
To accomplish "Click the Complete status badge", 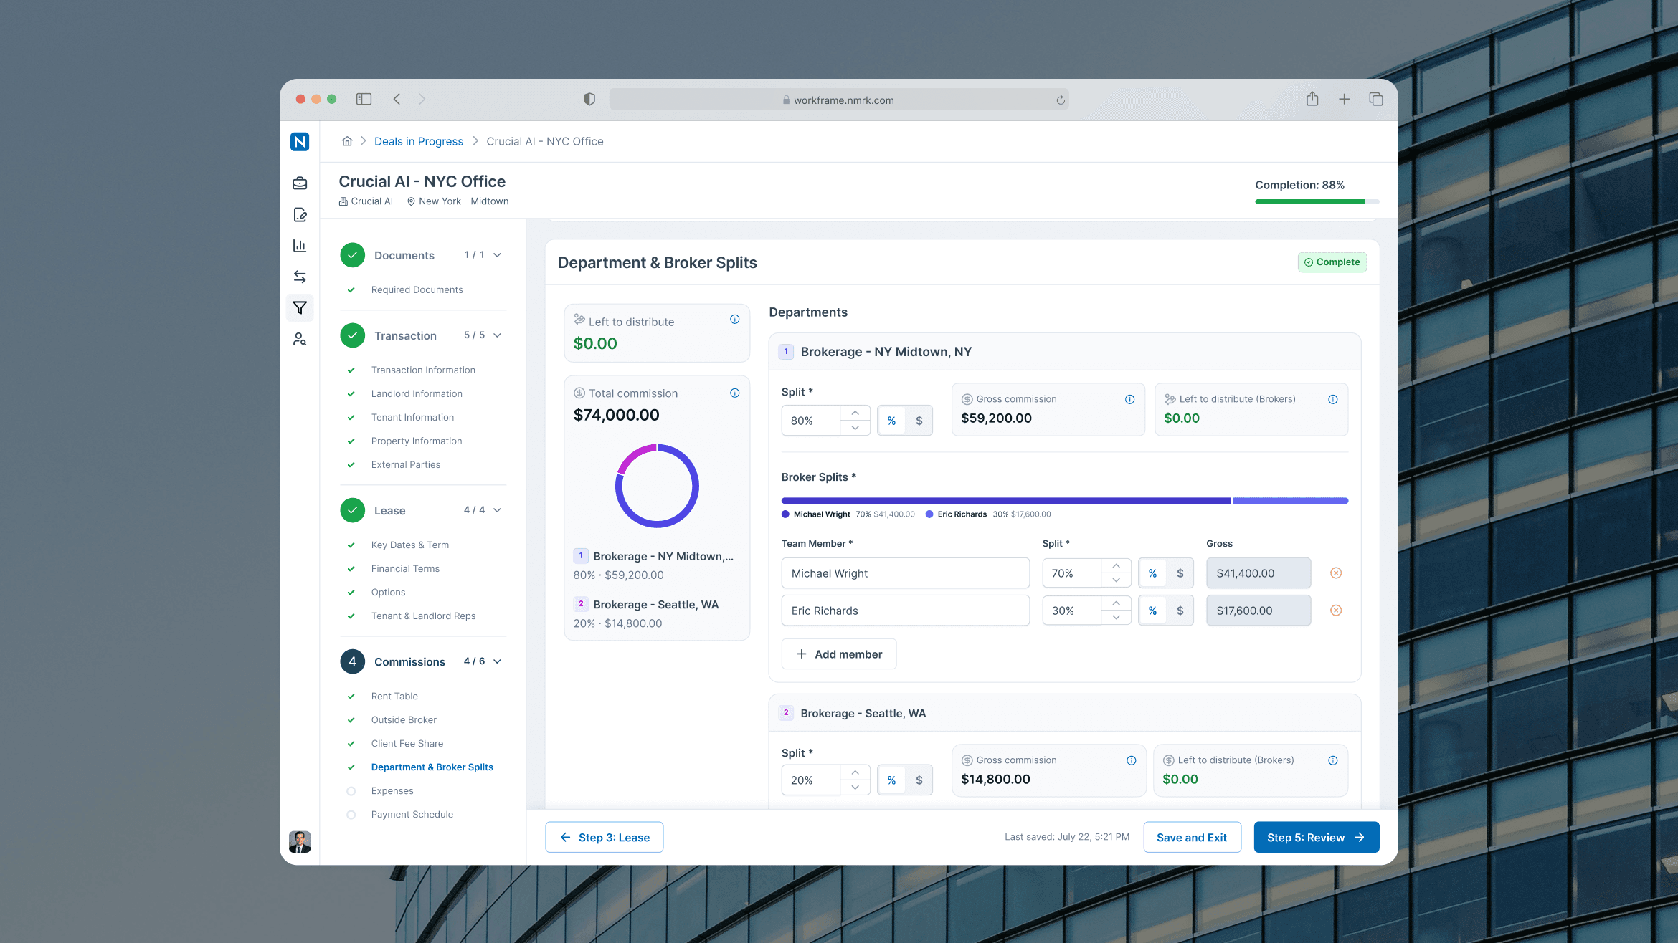I will [1332, 262].
